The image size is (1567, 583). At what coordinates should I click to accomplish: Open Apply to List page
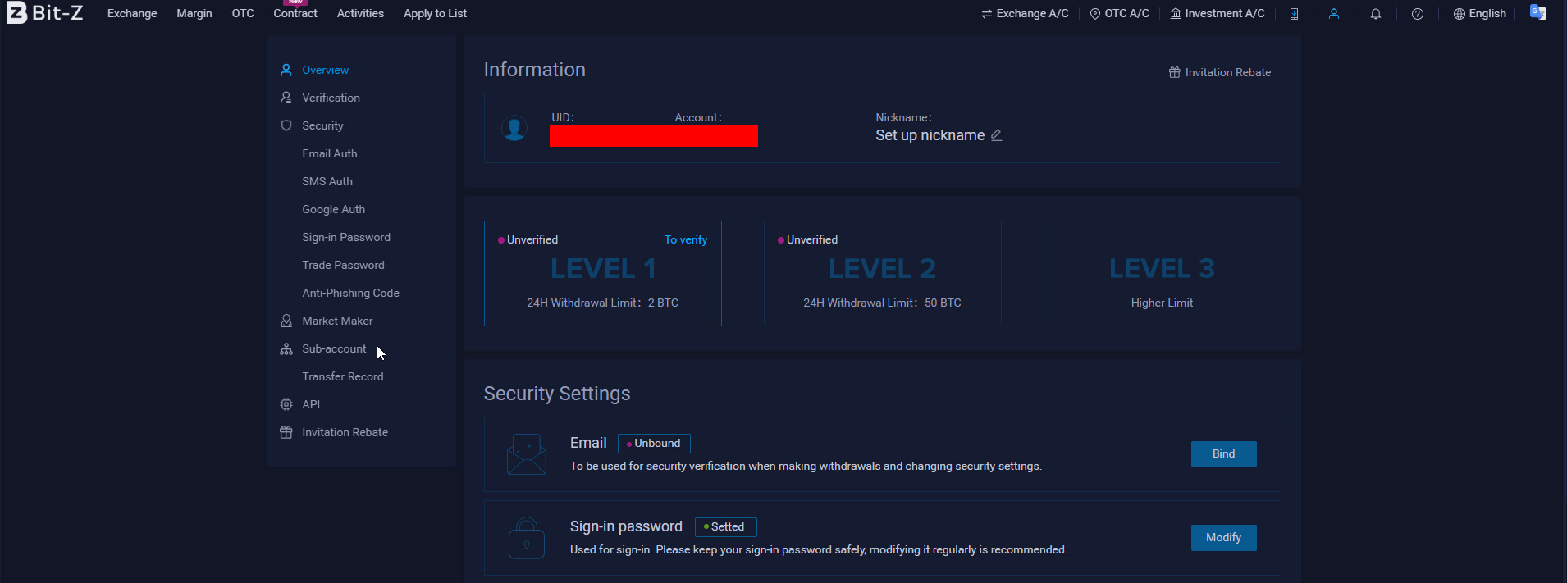pos(435,14)
